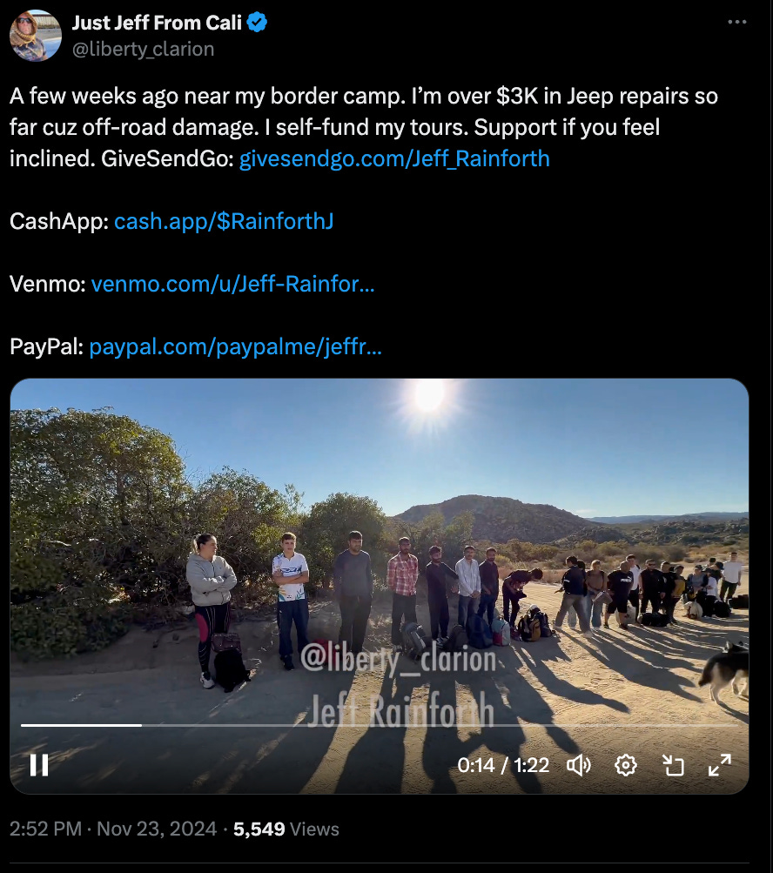The width and height of the screenshot is (773, 873).
Task: Click the Just Jeff From Cali name
Action: pos(157,23)
